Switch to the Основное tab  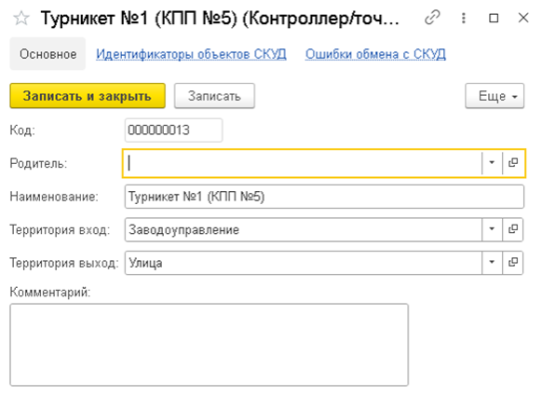pos(47,54)
